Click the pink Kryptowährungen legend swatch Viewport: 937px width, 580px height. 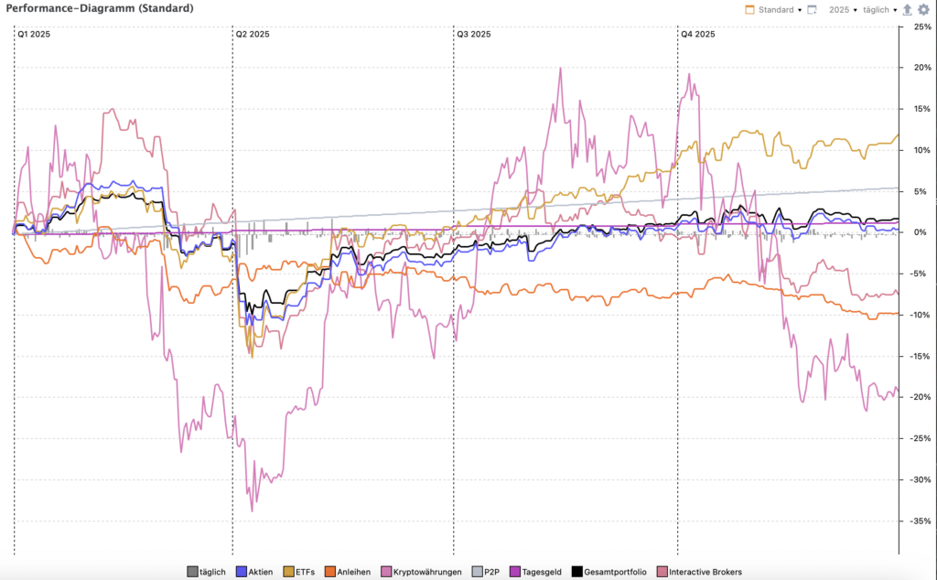click(386, 572)
